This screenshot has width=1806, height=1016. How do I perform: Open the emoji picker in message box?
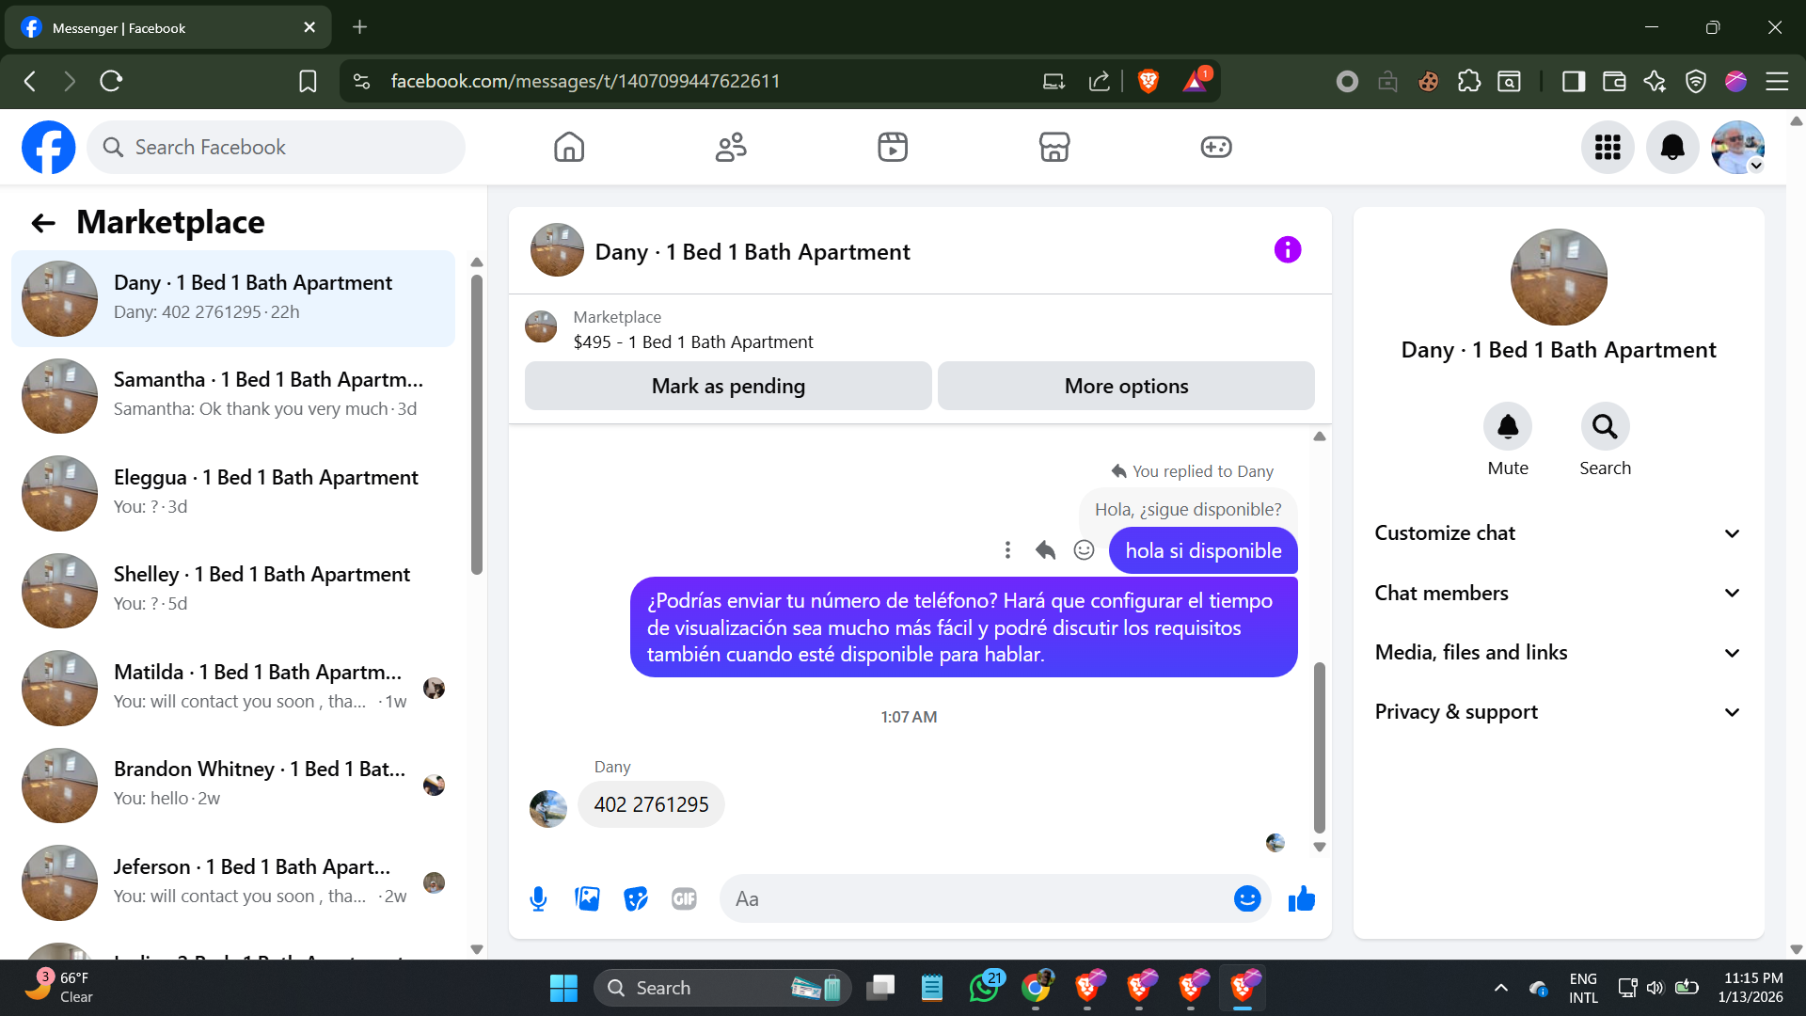coord(1246,899)
